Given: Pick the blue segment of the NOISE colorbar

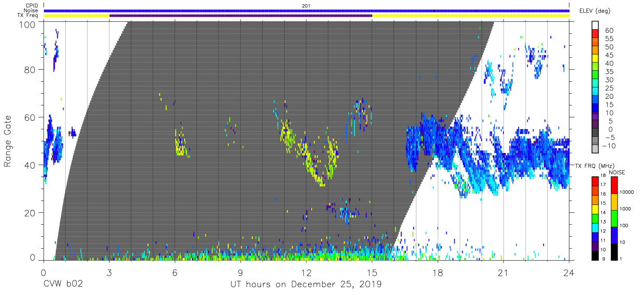Looking at the screenshot, I should pos(613,235).
